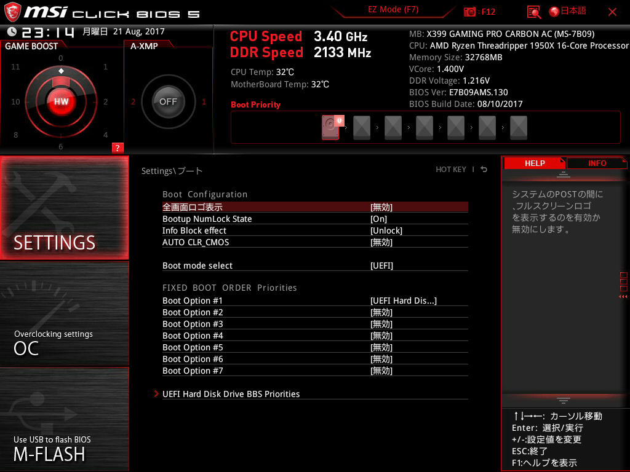Click the Game Boost dial diamond pointer
This screenshot has width=630, height=472.
point(61,71)
